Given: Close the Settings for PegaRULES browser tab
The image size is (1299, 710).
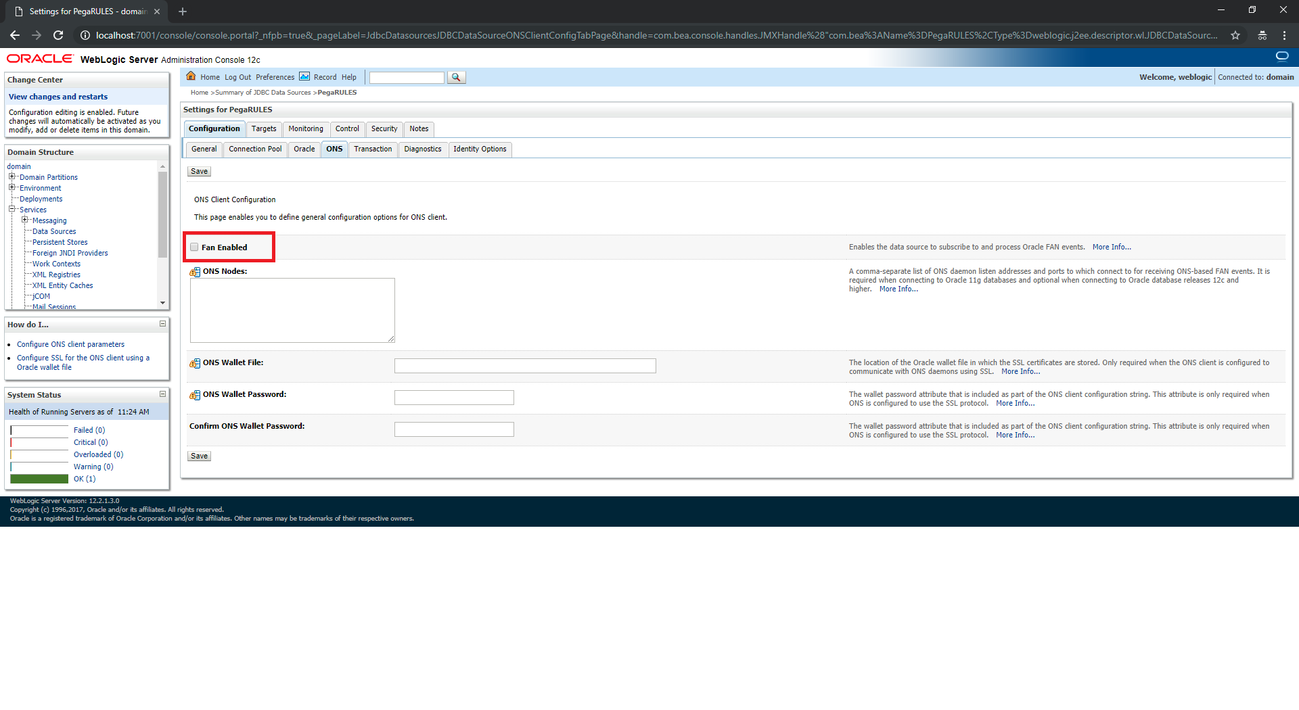Looking at the screenshot, I should (x=157, y=11).
